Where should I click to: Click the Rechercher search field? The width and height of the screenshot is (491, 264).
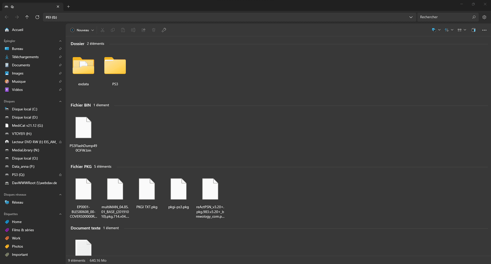pyautogui.click(x=447, y=17)
